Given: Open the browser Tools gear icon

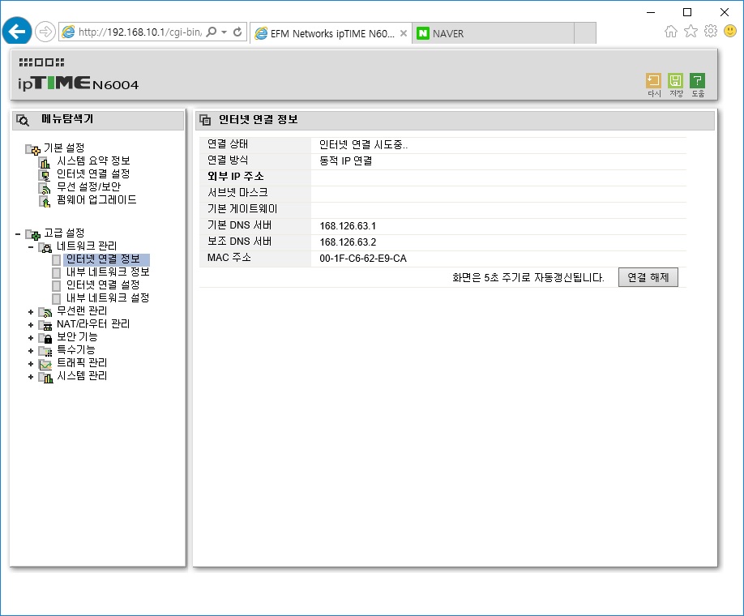Looking at the screenshot, I should 711,32.
